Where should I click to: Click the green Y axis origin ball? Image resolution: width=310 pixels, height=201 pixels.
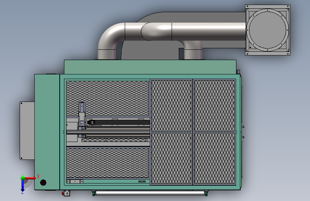pos(23,178)
